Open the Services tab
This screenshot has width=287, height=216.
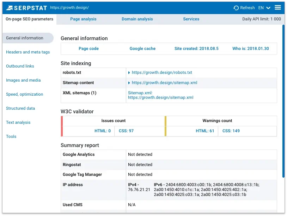click(191, 19)
